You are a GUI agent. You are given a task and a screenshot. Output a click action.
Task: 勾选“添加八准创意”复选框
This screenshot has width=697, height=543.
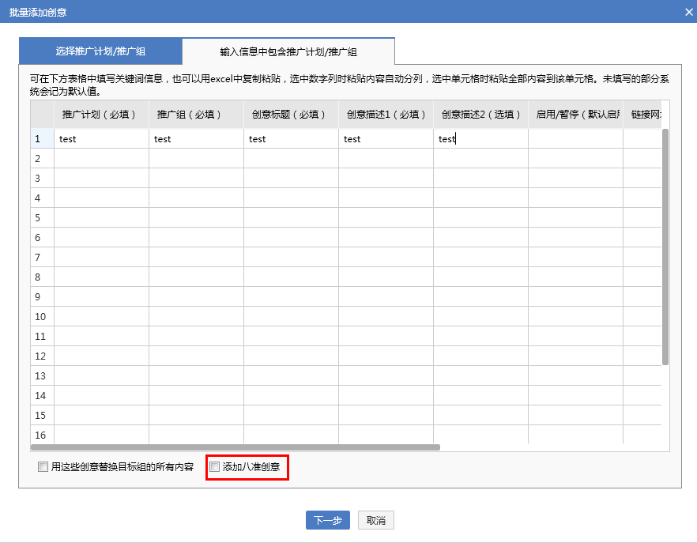coord(214,467)
